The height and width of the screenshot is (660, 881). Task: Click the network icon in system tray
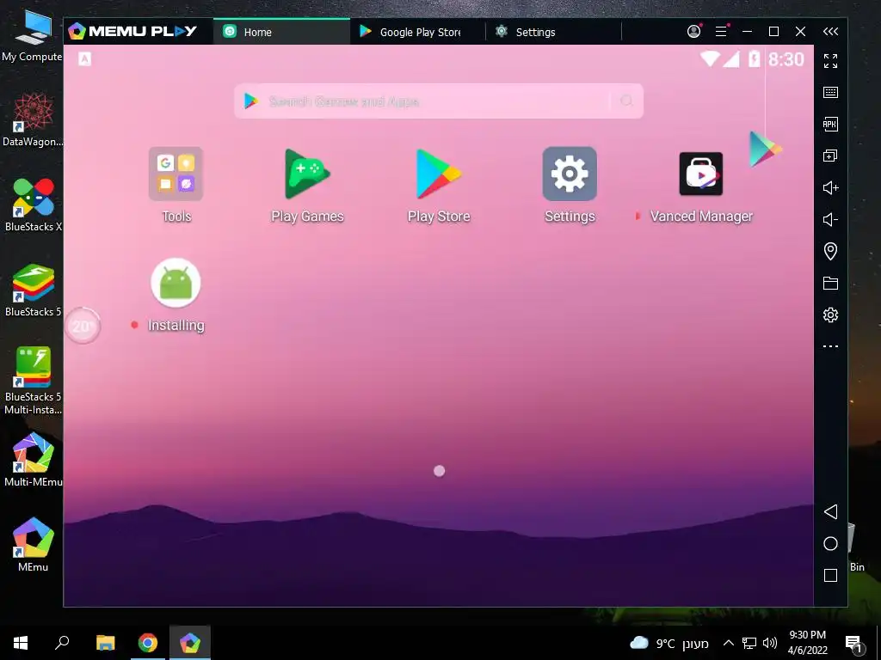coord(749,643)
